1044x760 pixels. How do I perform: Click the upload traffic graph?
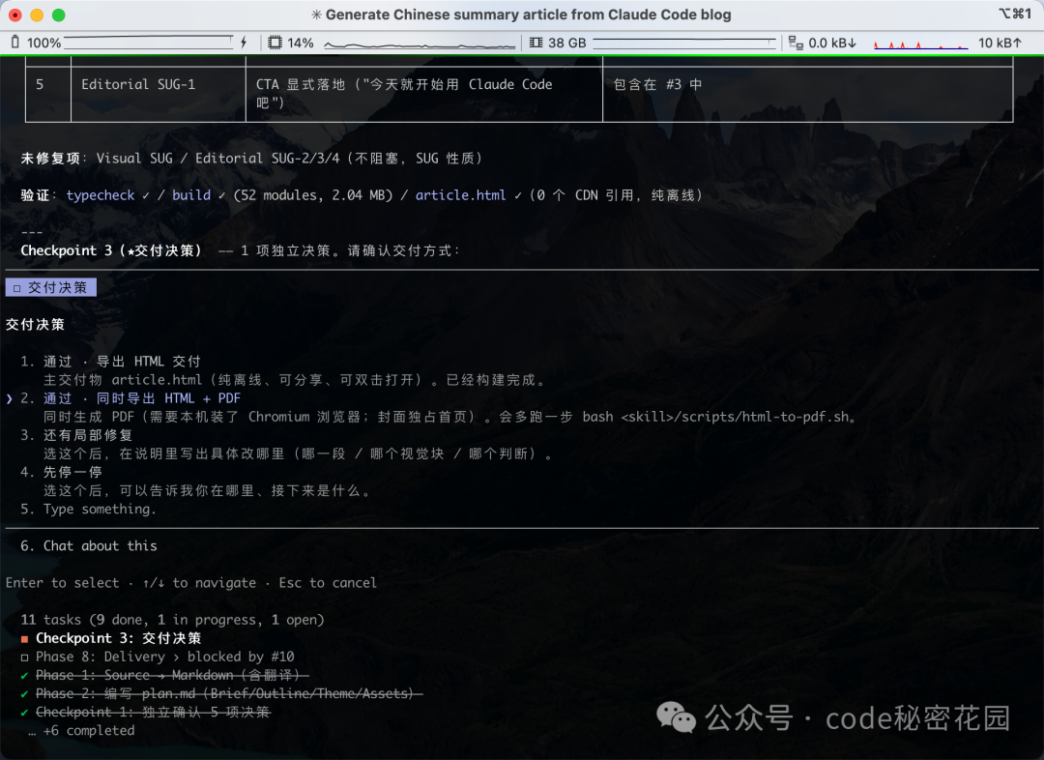coord(921,44)
